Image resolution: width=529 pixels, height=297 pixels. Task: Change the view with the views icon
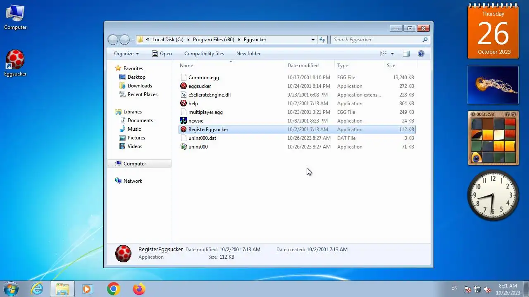pyautogui.click(x=384, y=54)
